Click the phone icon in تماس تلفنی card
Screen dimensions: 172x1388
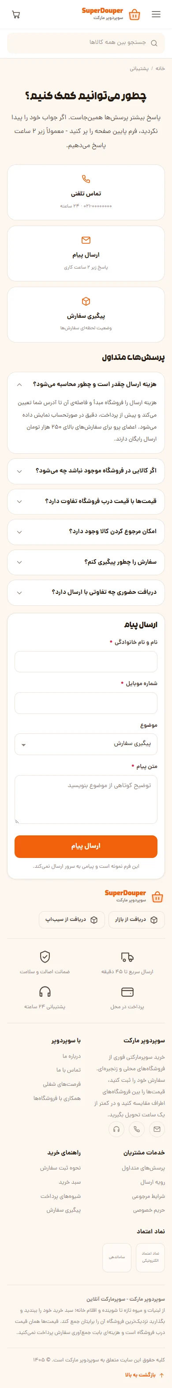(x=86, y=179)
